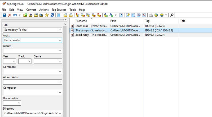This screenshot has height=117, width=212.
Task: Open the Convert menu
Action: point(31,10)
